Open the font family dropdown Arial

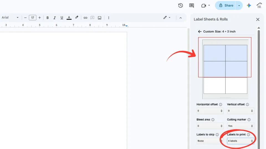point(10,18)
